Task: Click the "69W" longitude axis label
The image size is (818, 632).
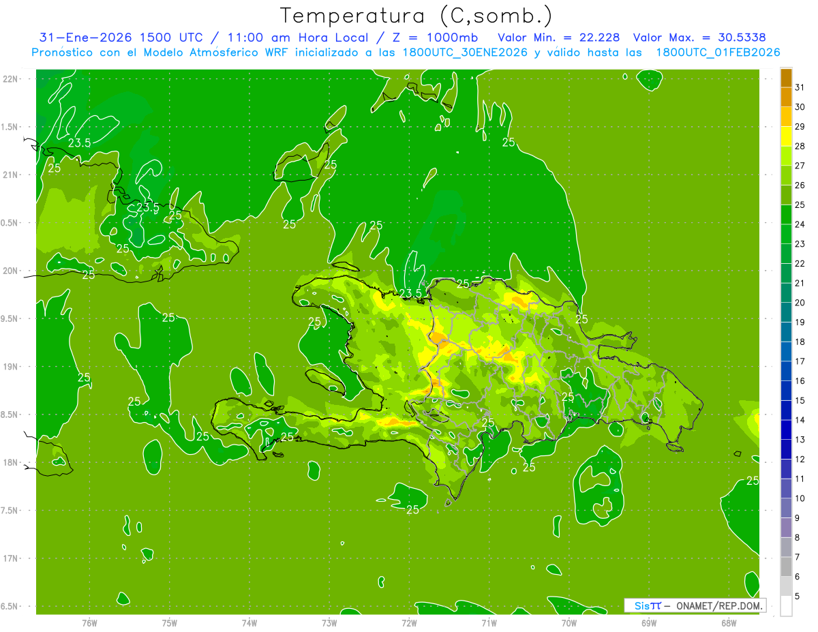Action: (x=648, y=623)
